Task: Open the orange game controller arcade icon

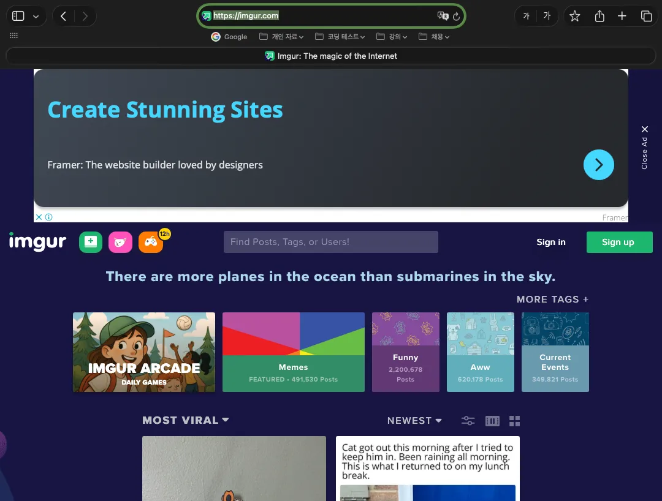Action: coord(151,242)
